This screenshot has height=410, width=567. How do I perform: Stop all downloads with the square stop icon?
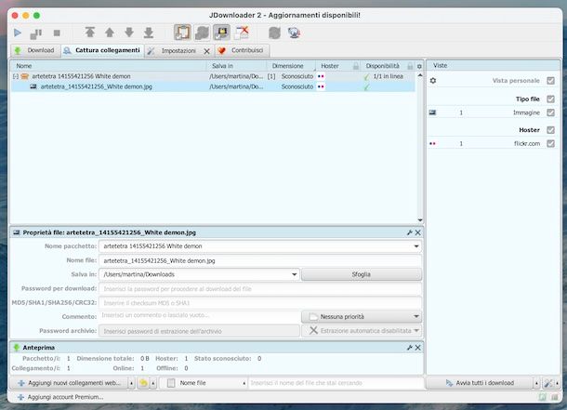(x=57, y=33)
